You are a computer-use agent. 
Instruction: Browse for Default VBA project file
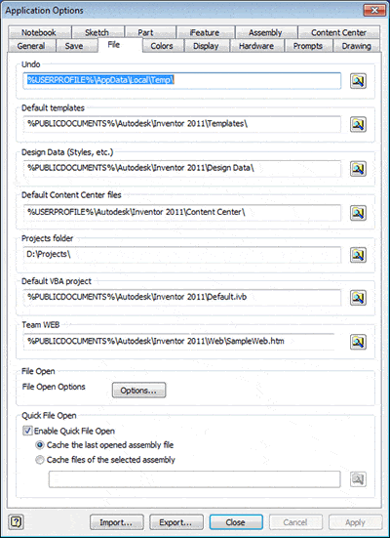[358, 298]
